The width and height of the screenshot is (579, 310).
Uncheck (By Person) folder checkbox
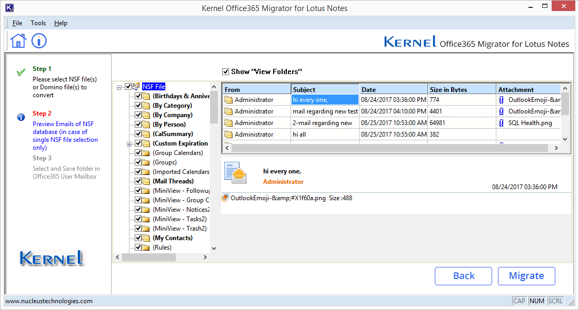pos(138,124)
